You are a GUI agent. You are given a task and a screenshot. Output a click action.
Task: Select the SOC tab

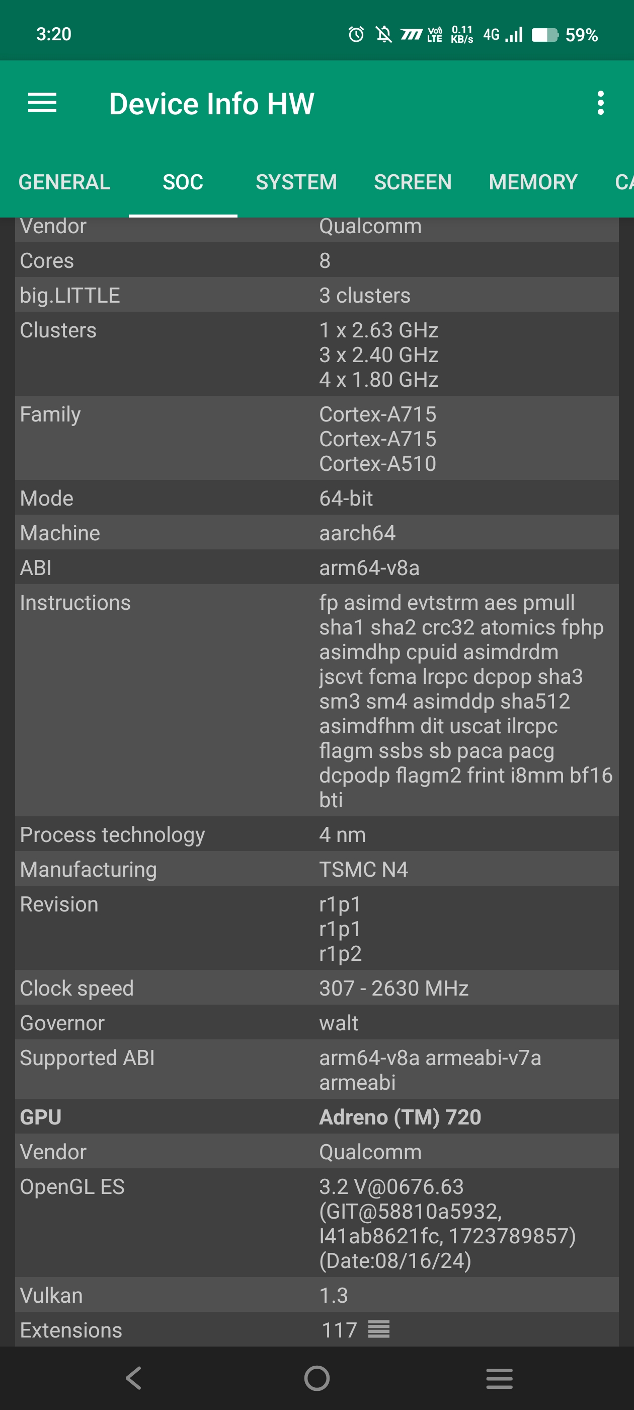[x=183, y=182]
